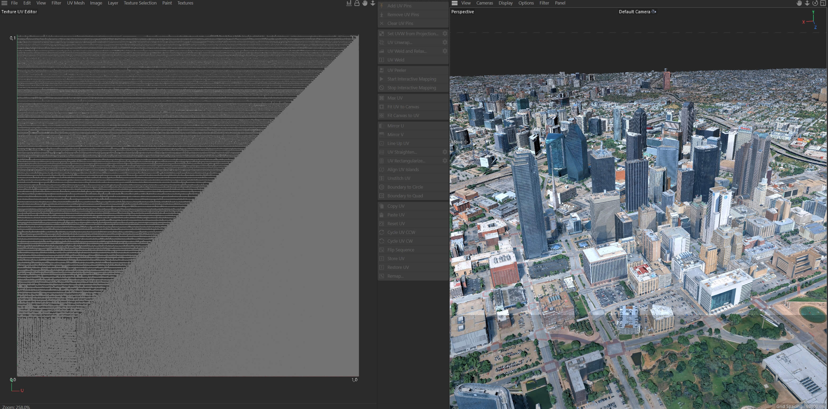Image resolution: width=828 pixels, height=409 pixels.
Task: Open the Textures menu
Action: (186, 3)
